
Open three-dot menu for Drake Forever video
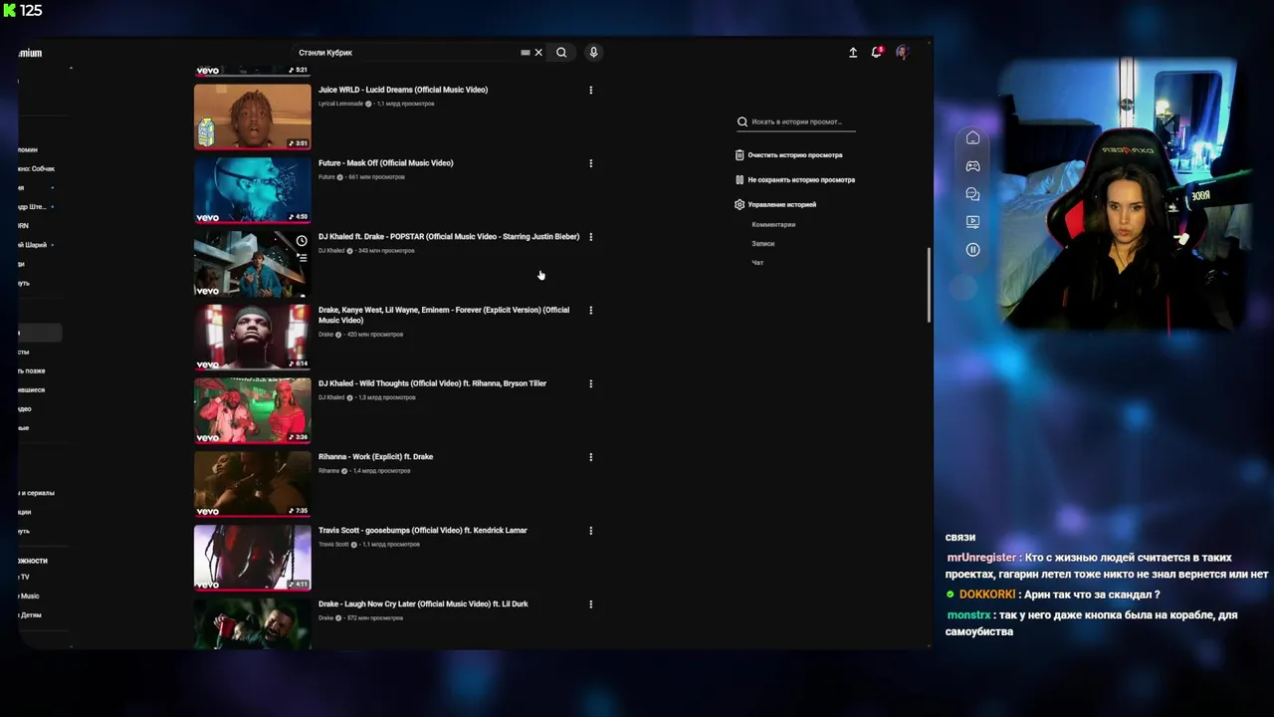(x=591, y=310)
